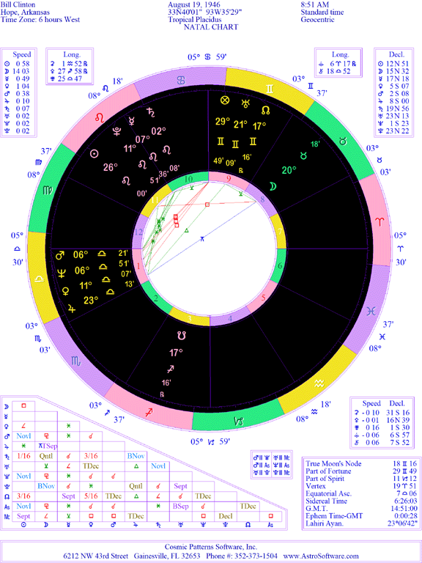The width and height of the screenshot is (422, 563).
Task: Click the Saturn glyph at 02° Leo
Action: pos(149,111)
